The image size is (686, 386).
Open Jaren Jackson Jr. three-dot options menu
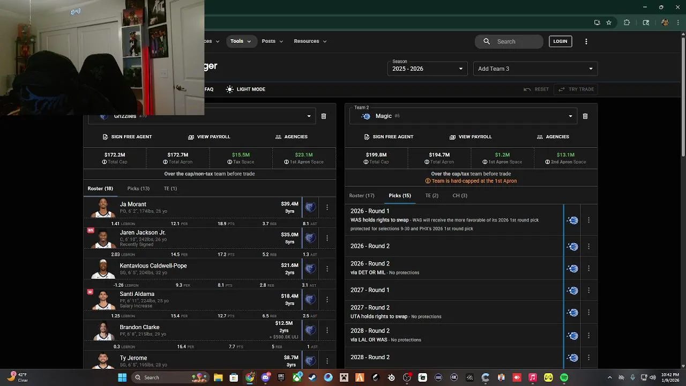coord(327,238)
